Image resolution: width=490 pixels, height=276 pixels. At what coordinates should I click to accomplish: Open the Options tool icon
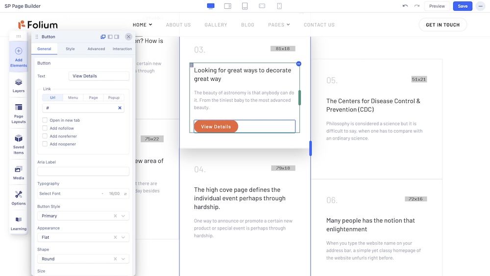coord(19,197)
